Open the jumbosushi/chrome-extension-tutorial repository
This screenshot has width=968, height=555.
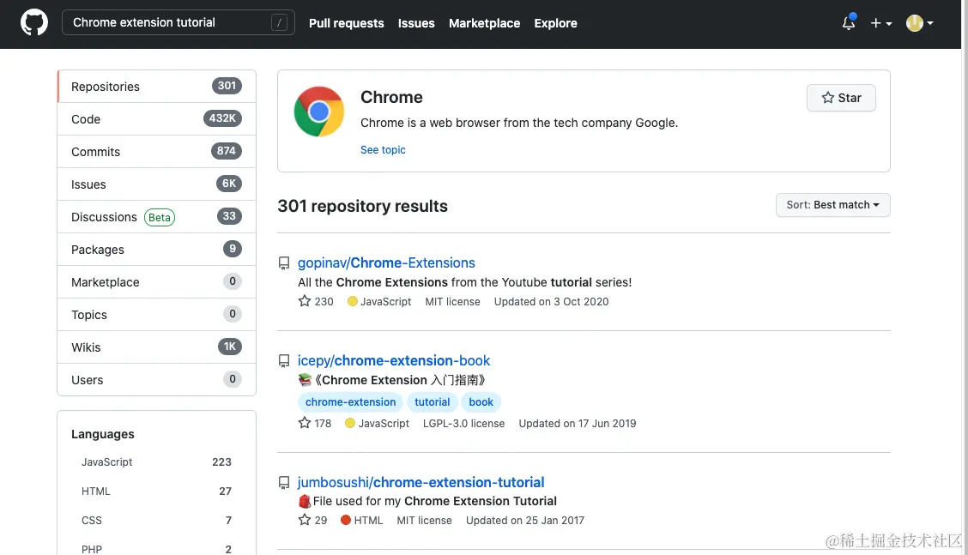point(421,482)
